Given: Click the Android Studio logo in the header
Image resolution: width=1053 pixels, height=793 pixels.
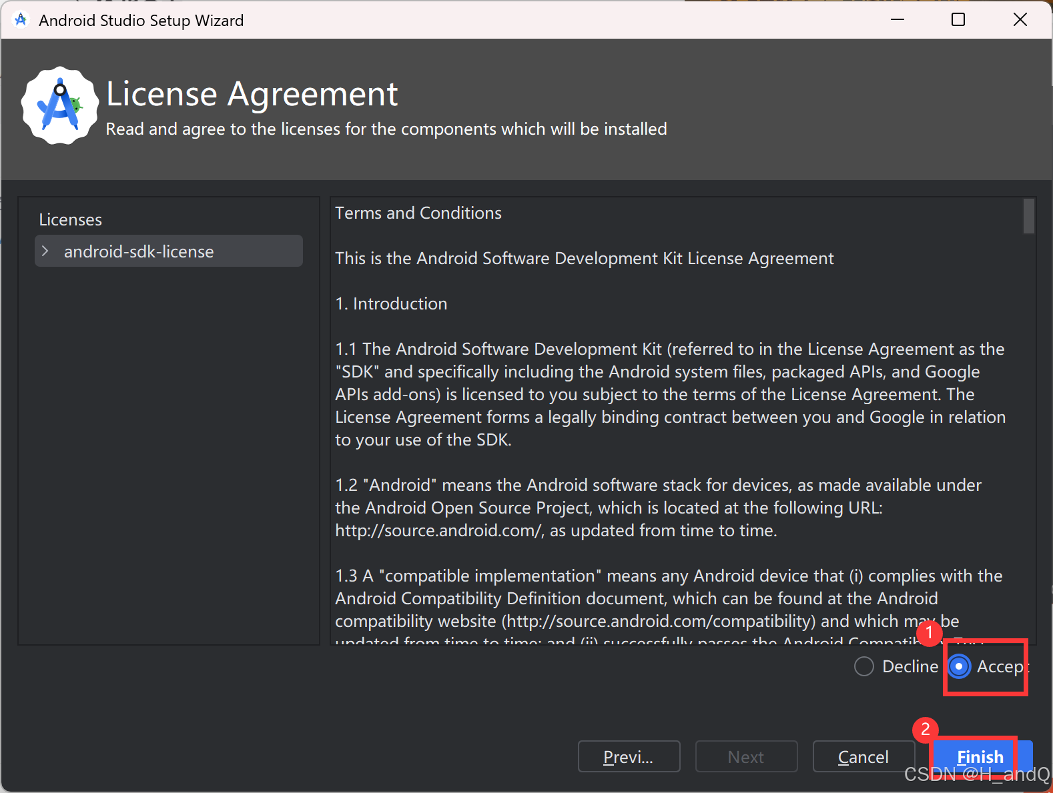Looking at the screenshot, I should [x=60, y=105].
